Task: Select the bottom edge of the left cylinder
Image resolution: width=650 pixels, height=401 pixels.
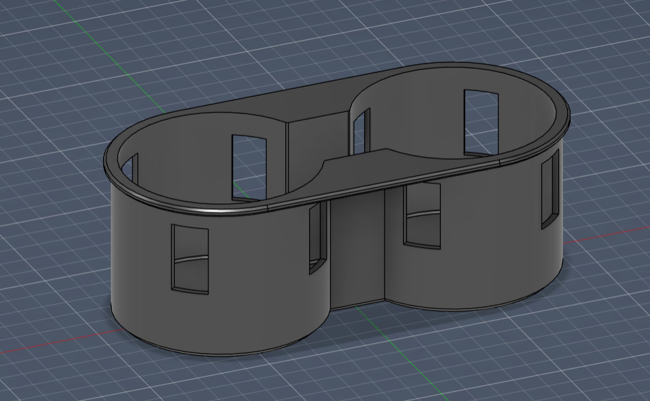Action: pyautogui.click(x=219, y=354)
